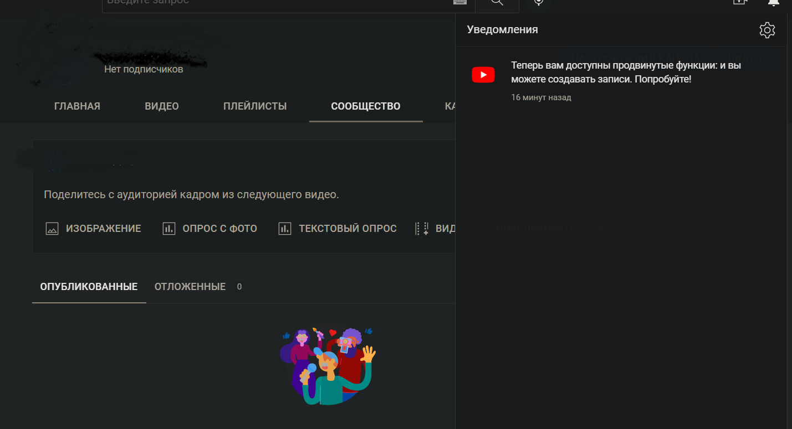Click the text poll chart icon
The image size is (792, 429).
coord(285,229)
